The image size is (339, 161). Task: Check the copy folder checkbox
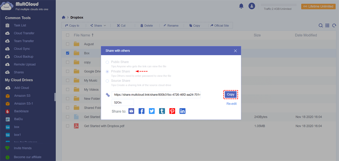click(x=68, y=62)
